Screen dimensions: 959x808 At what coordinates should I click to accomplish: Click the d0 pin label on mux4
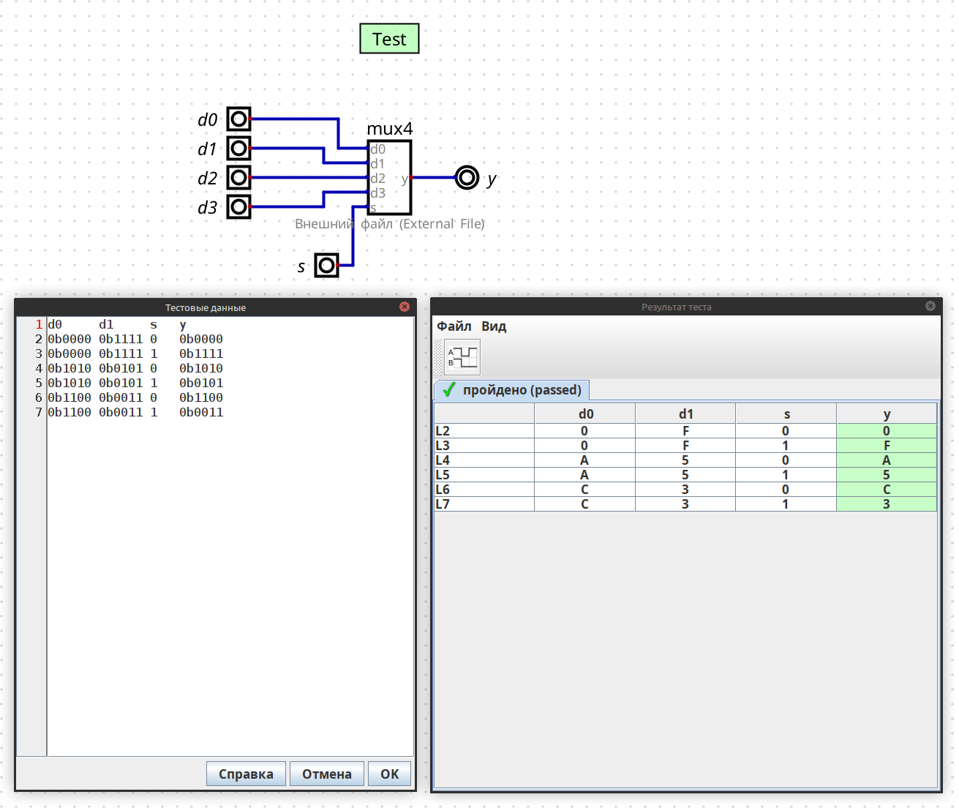tap(377, 149)
